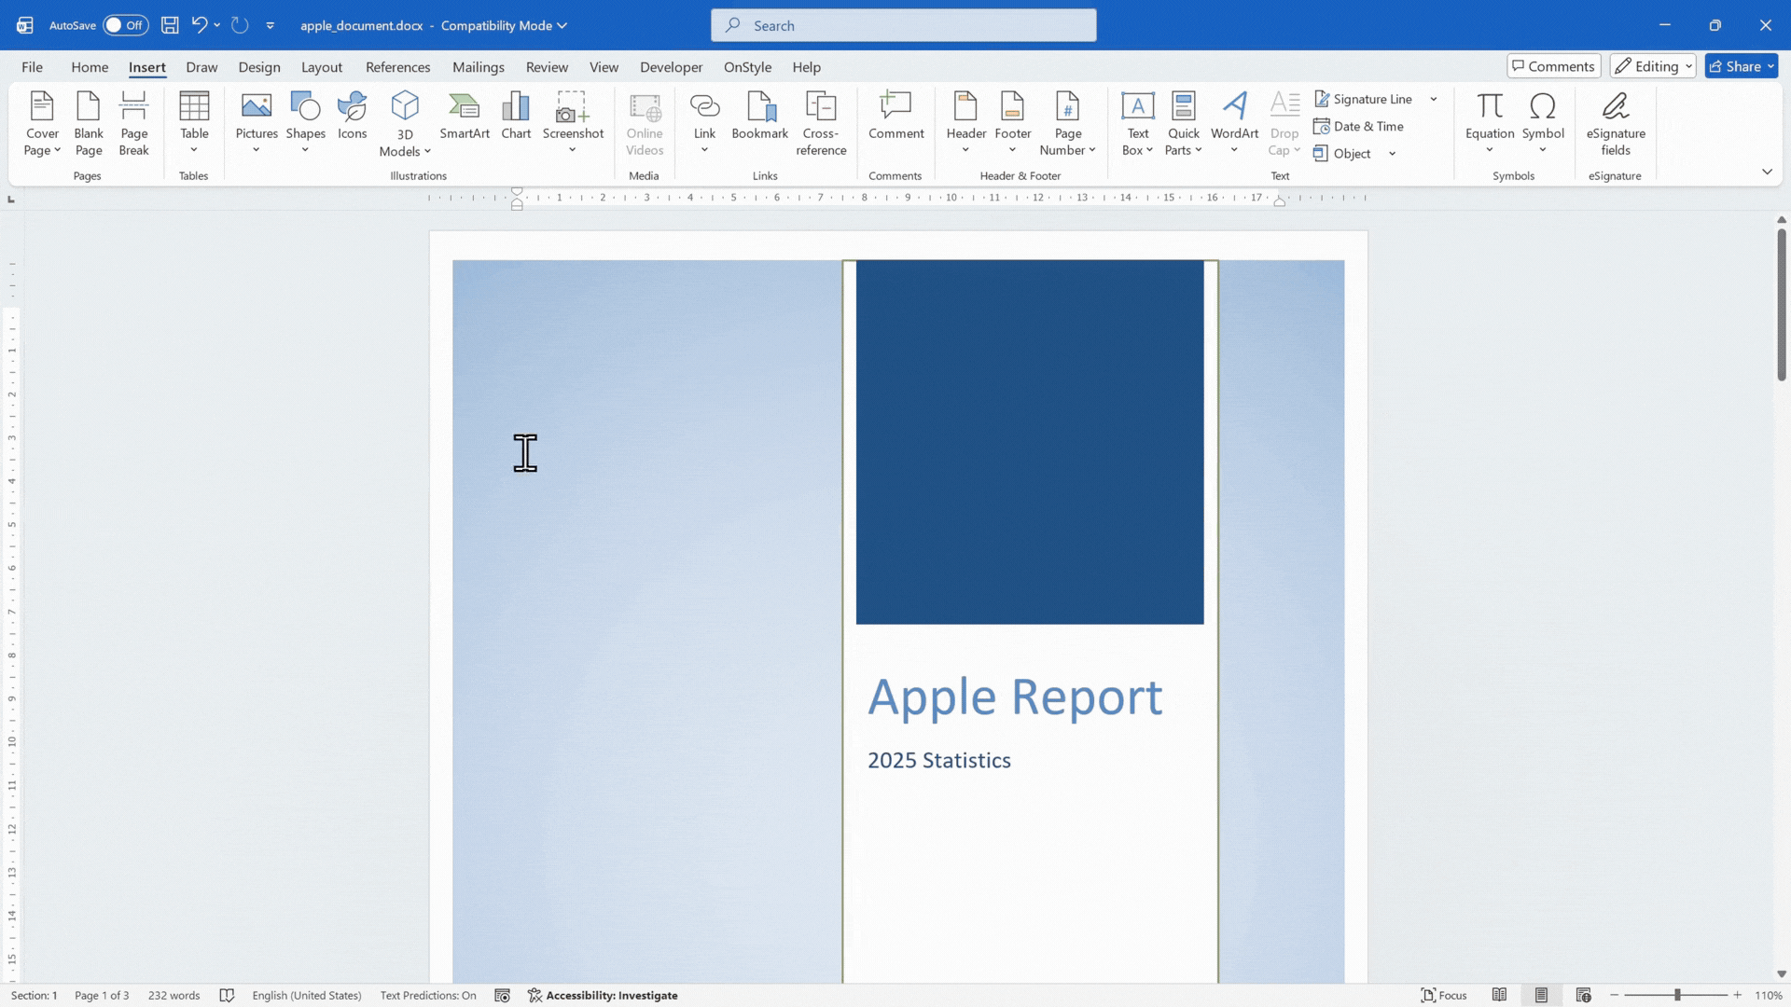Open Quick Parts menu
The image size is (1791, 1007).
coord(1184,124)
